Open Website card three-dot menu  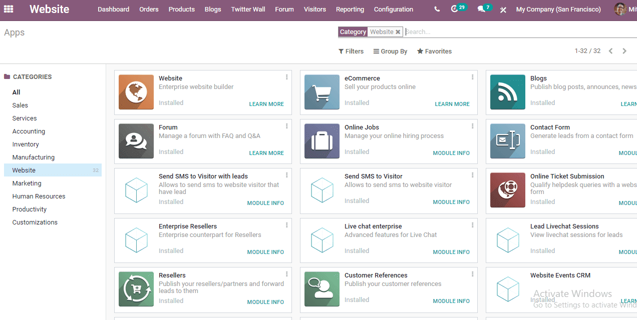click(x=286, y=77)
